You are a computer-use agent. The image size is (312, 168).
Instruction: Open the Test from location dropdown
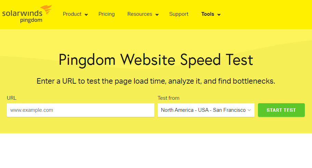coord(206,110)
